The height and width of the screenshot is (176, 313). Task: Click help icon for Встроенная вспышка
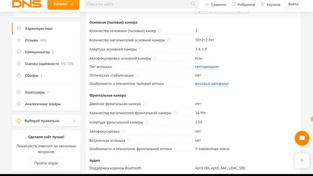(x=129, y=141)
